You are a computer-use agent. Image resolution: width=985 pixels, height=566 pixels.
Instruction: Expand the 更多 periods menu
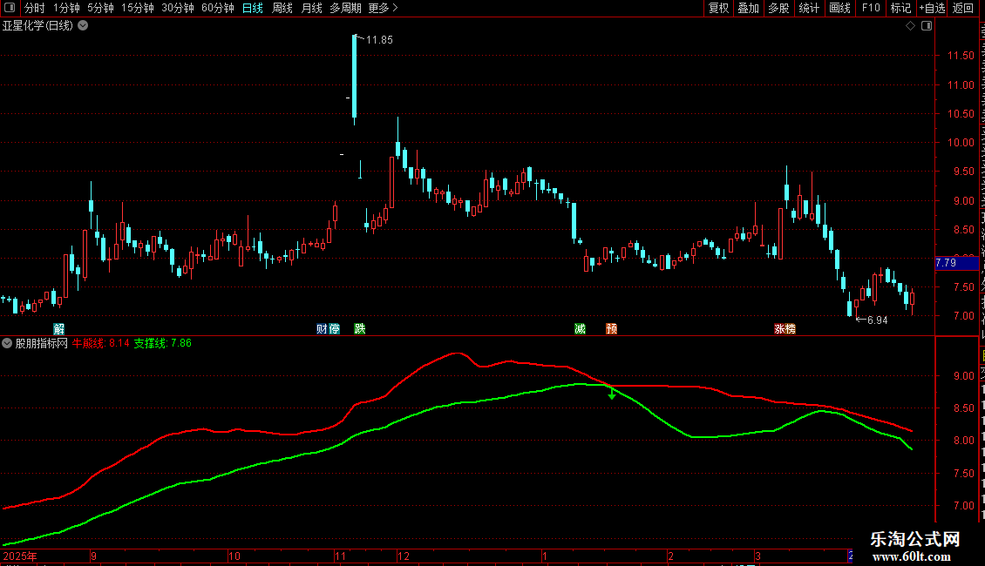point(384,8)
